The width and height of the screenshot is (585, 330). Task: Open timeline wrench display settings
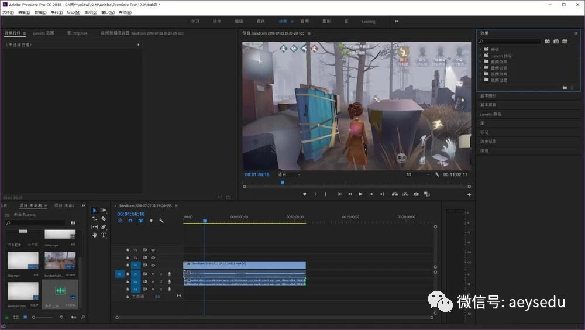coord(161,221)
